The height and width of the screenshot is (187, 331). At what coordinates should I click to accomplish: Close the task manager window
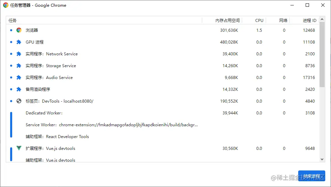pyautogui.click(x=323, y=5)
